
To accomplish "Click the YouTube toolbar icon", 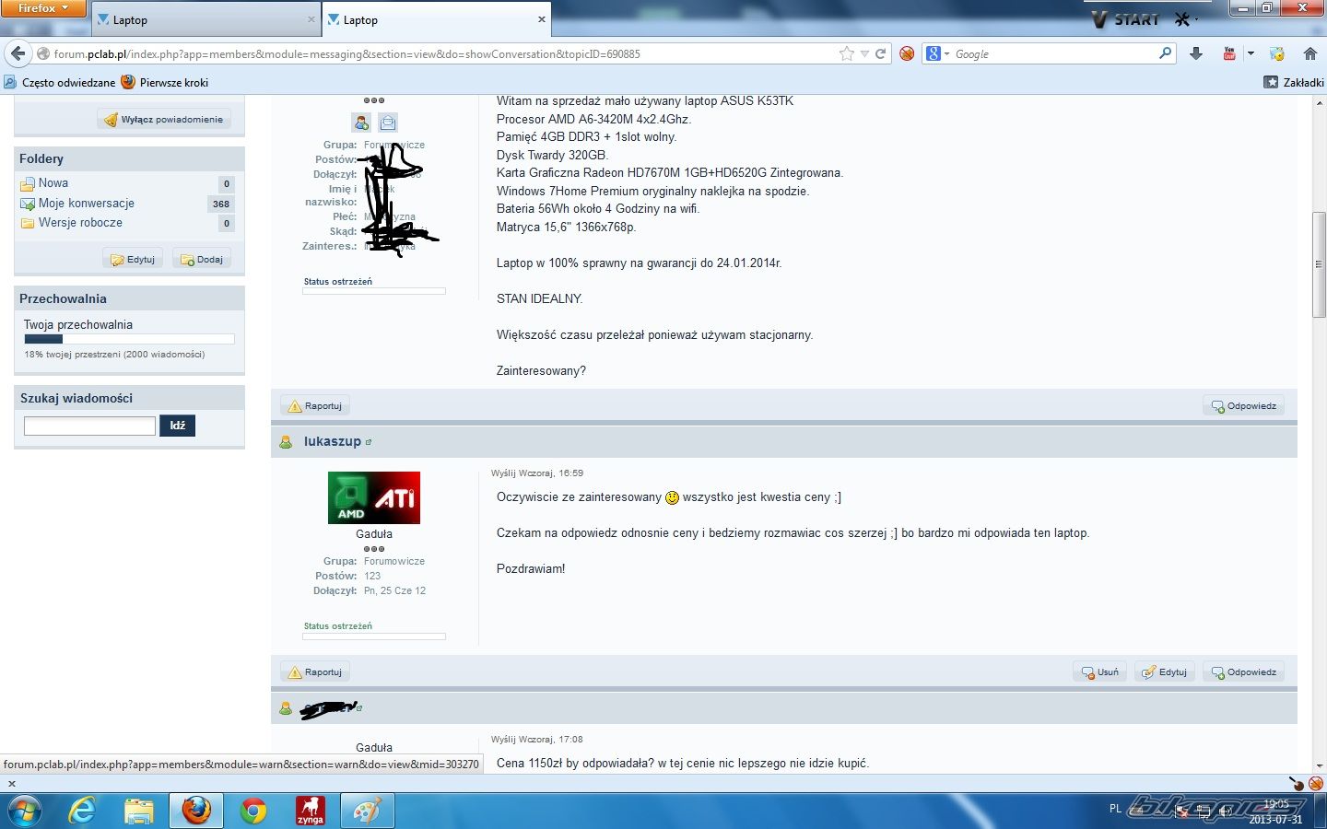I will [x=1228, y=53].
